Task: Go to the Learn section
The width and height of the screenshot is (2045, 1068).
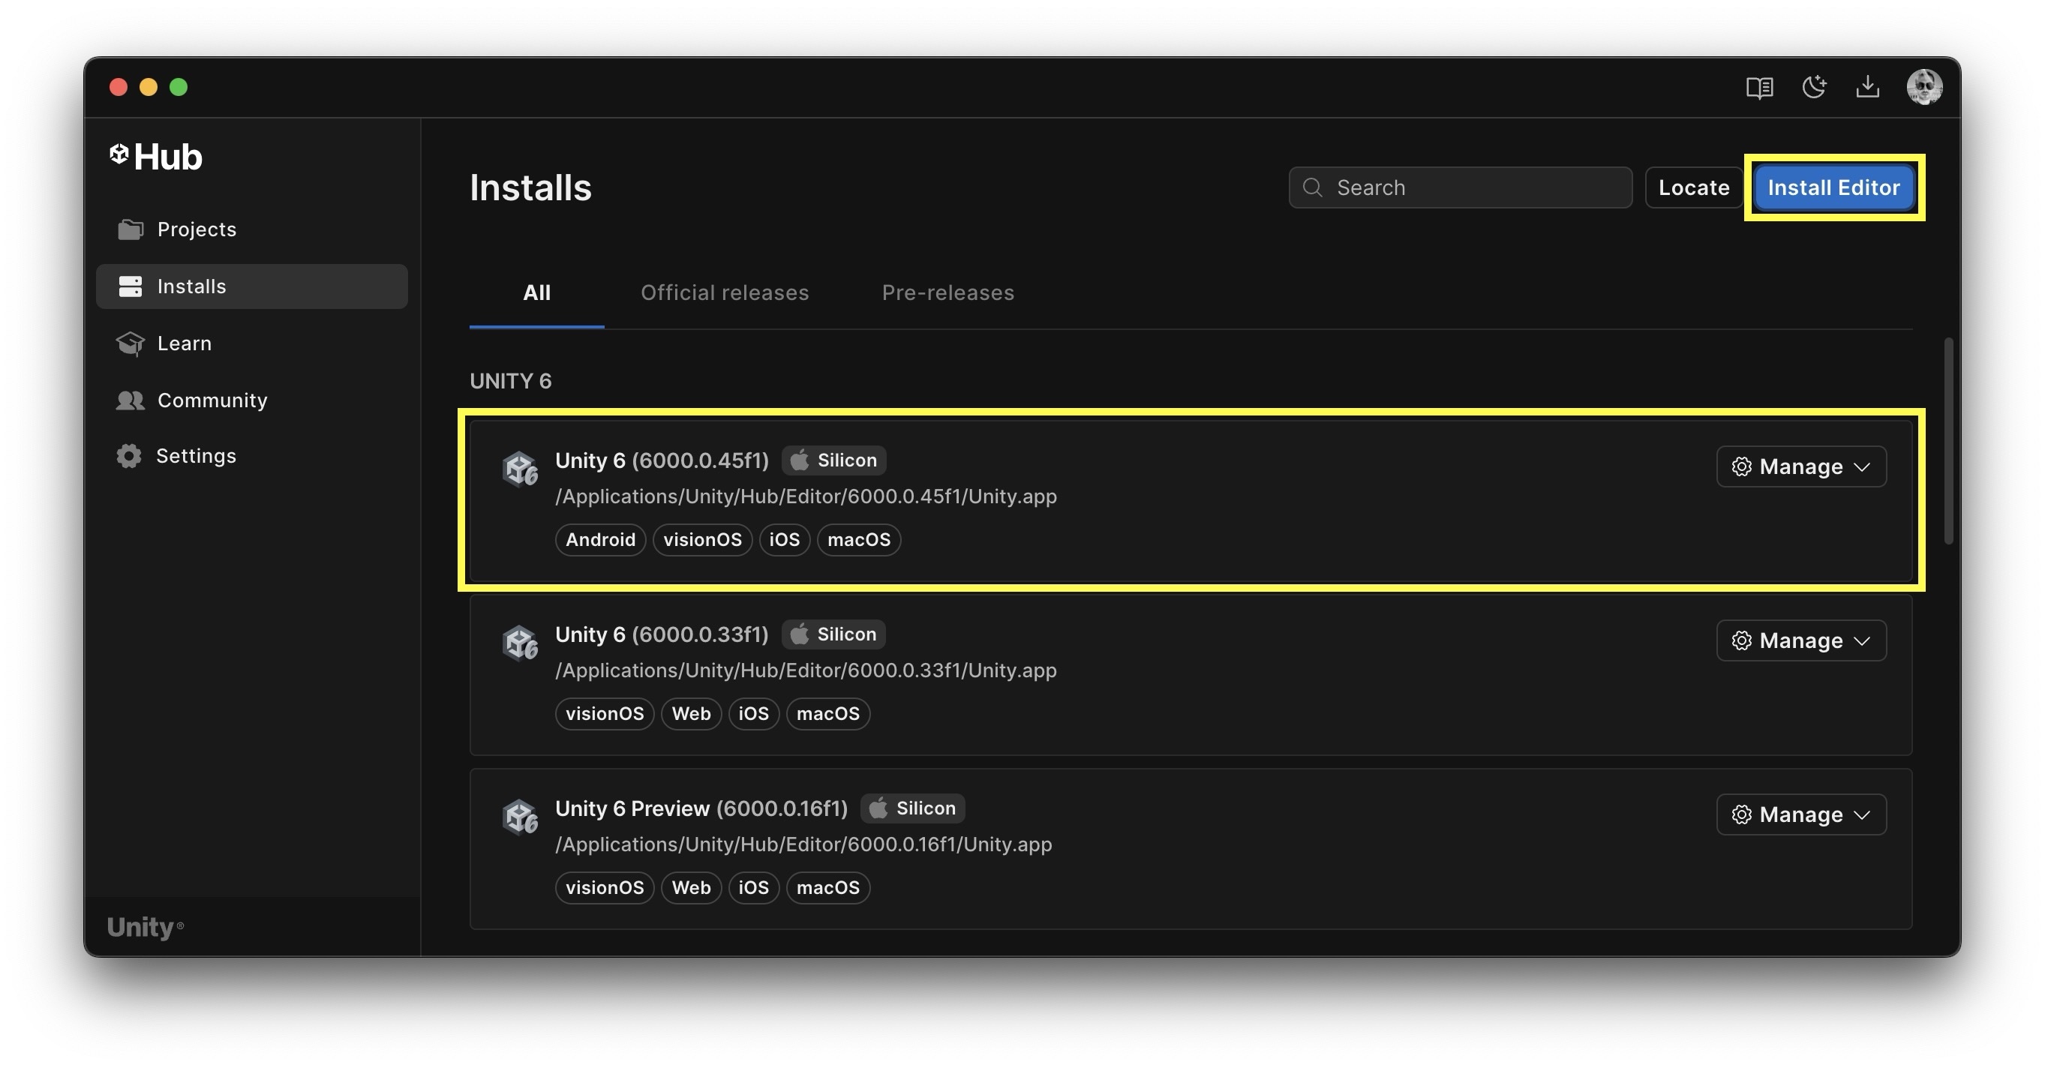Action: pos(183,343)
